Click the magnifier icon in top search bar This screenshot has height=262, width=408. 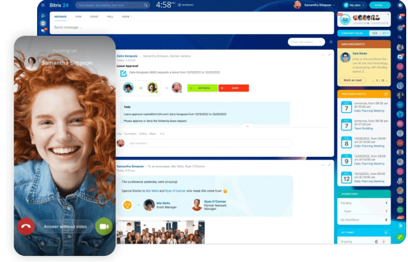pos(146,5)
